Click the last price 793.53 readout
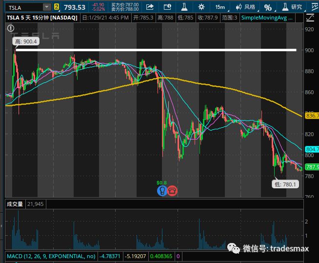Viewport: 319px width, 263px height. click(x=75, y=7)
